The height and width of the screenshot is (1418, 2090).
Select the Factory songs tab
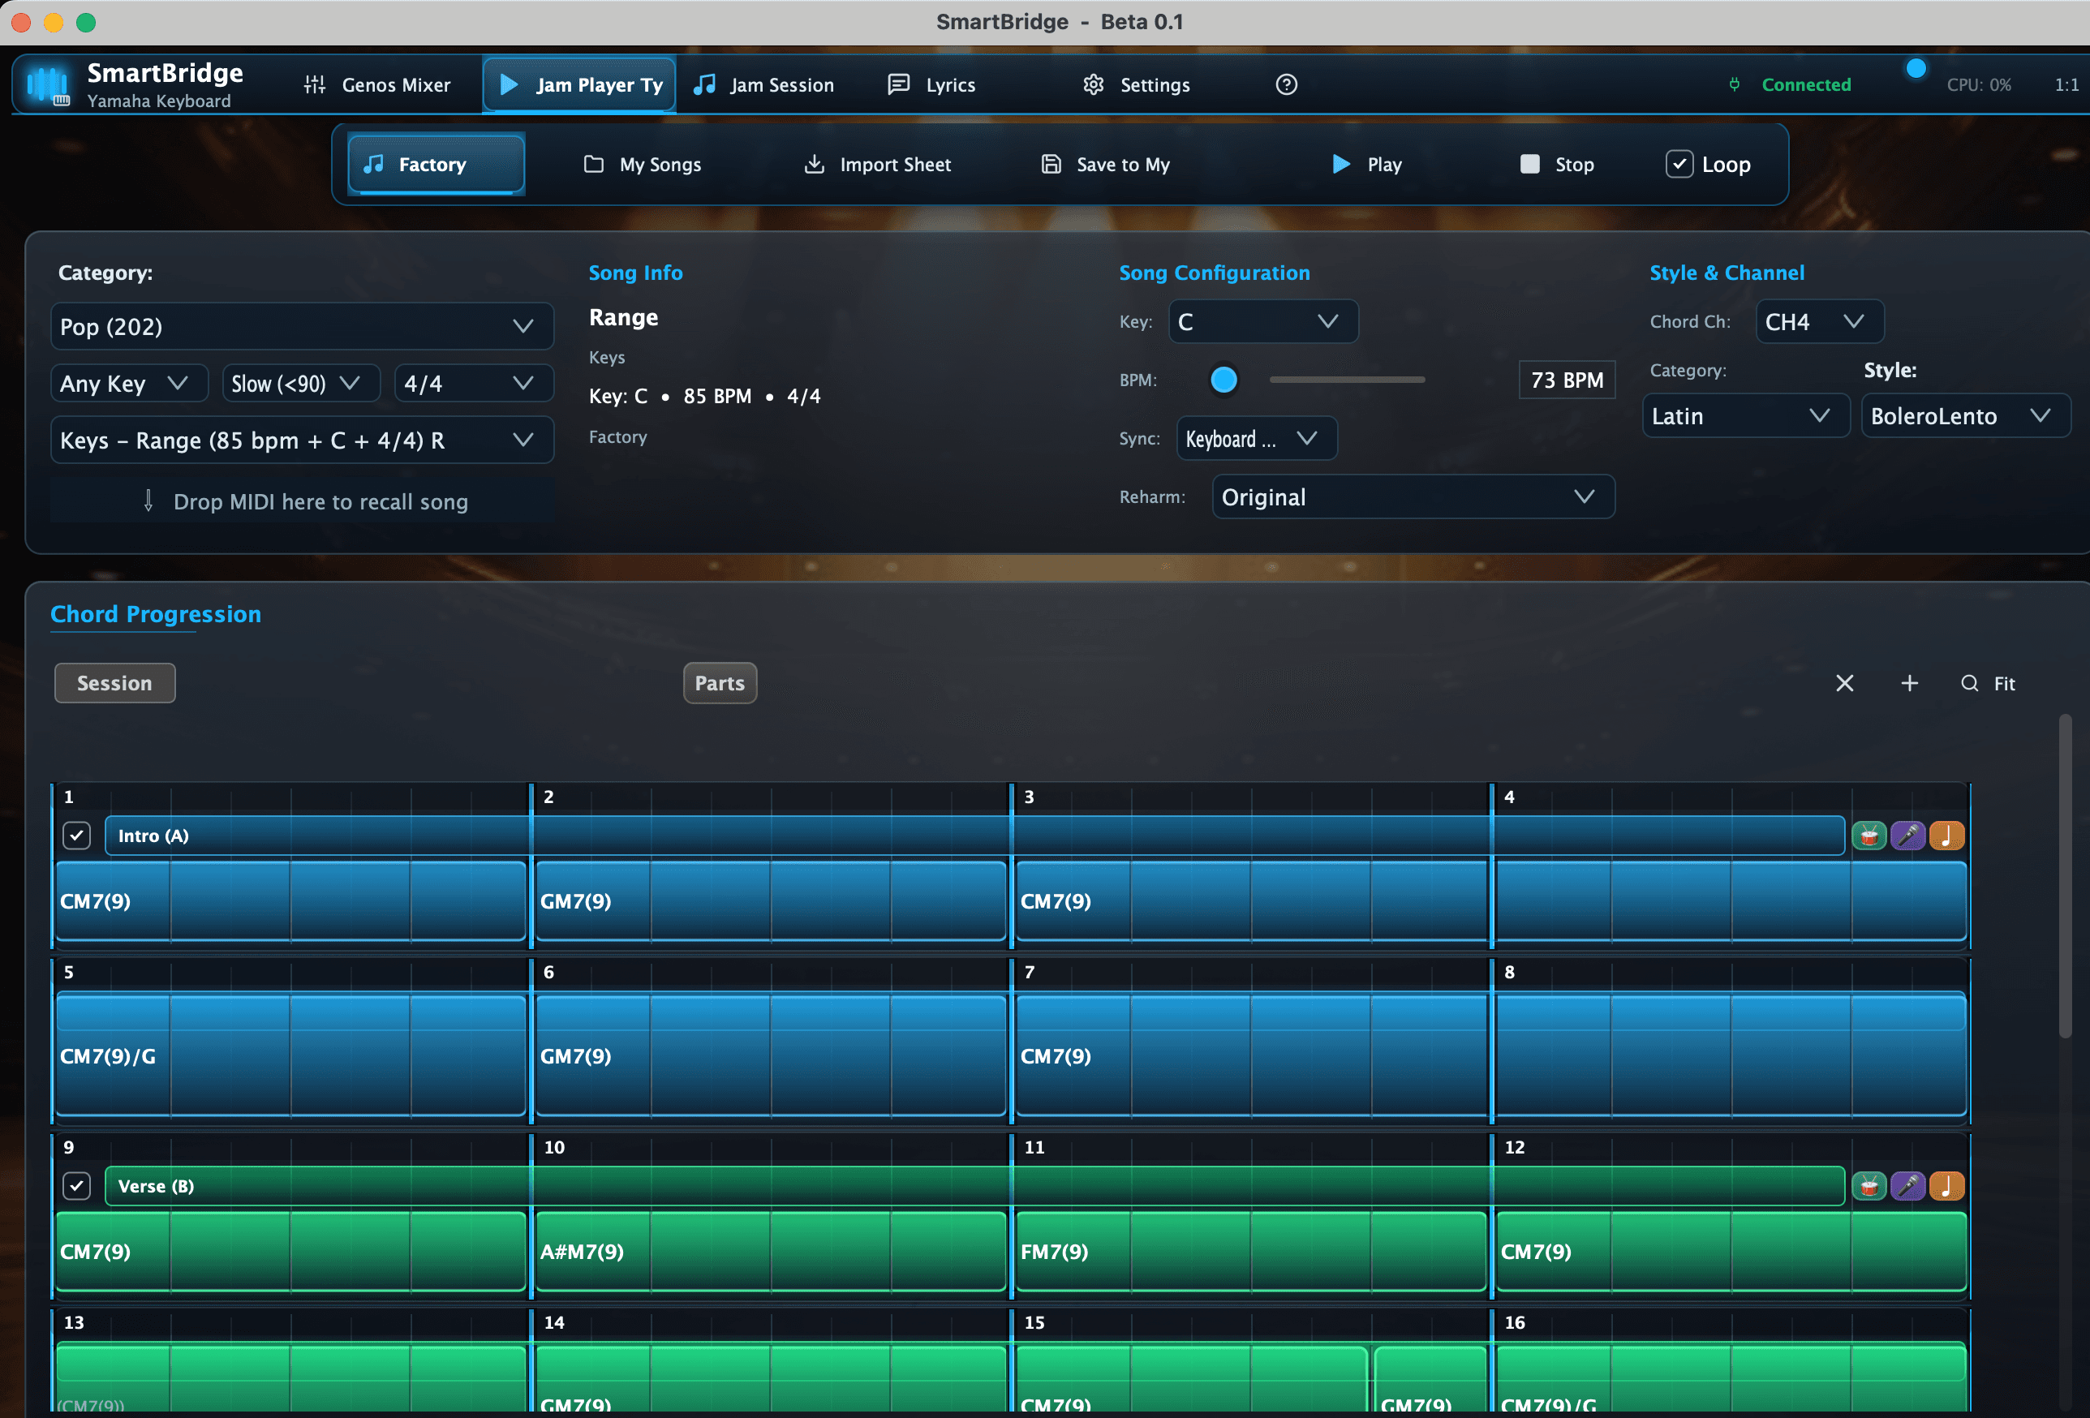pos(435,164)
